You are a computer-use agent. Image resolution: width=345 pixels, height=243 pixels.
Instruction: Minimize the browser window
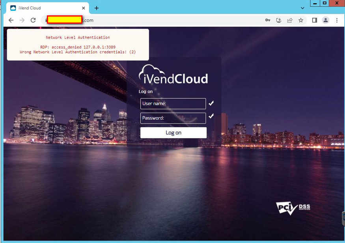(315, 3)
